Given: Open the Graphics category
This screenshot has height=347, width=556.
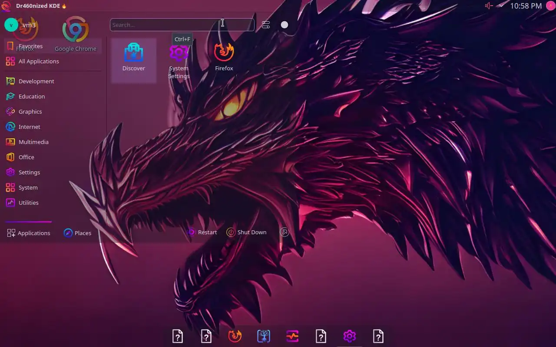Looking at the screenshot, I should [x=53, y=111].
